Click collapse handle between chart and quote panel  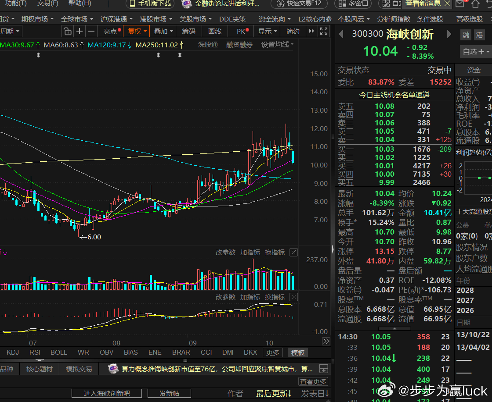[333, 249]
